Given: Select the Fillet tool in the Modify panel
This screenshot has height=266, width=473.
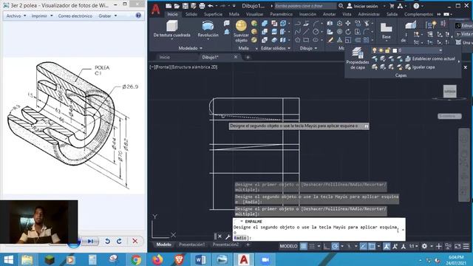Looking at the screenshot, I should [x=367, y=32].
